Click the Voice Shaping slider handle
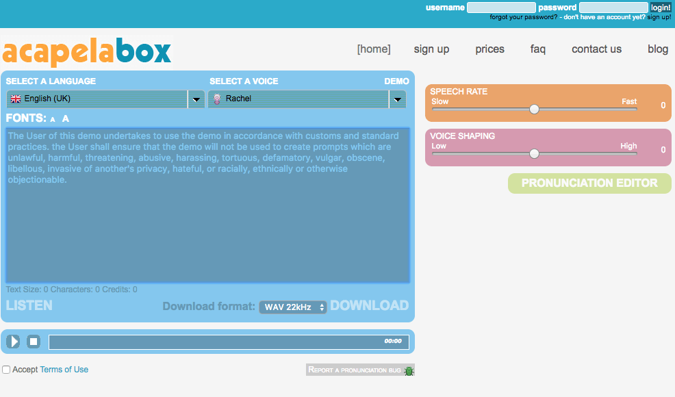675x397 pixels. [x=534, y=154]
